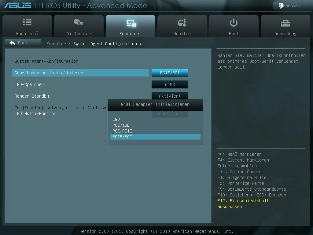Open the Anwendung toolbox icon tab
313x235 pixels.
tap(285, 23)
